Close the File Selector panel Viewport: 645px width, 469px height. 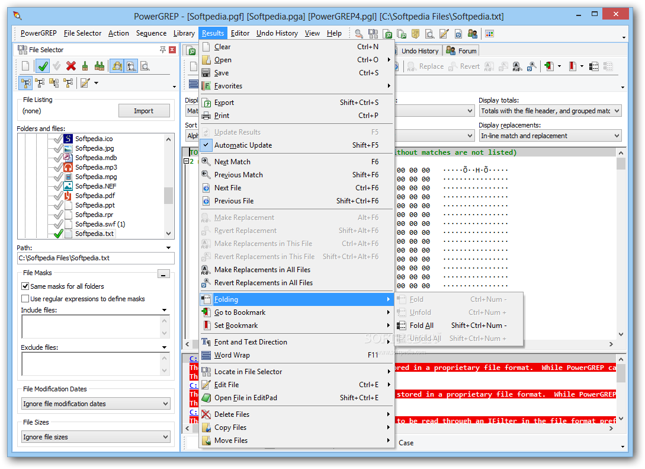point(172,50)
